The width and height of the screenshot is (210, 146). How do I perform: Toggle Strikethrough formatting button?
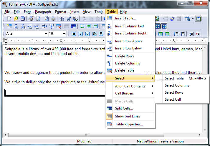94,34
